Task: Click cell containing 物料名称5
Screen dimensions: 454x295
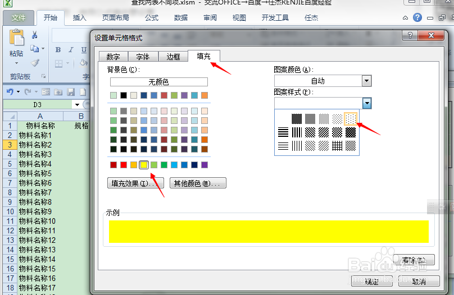Action: point(40,173)
